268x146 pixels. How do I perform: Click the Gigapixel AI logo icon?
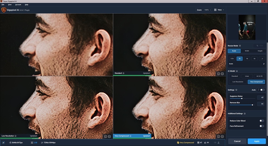click(x=3, y=10)
